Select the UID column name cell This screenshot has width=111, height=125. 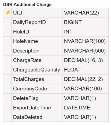[37, 13]
